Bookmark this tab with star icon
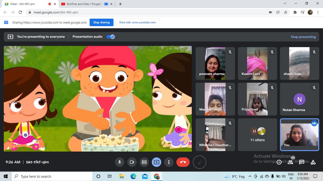Viewport: 323px width, 181px height. 285,12
